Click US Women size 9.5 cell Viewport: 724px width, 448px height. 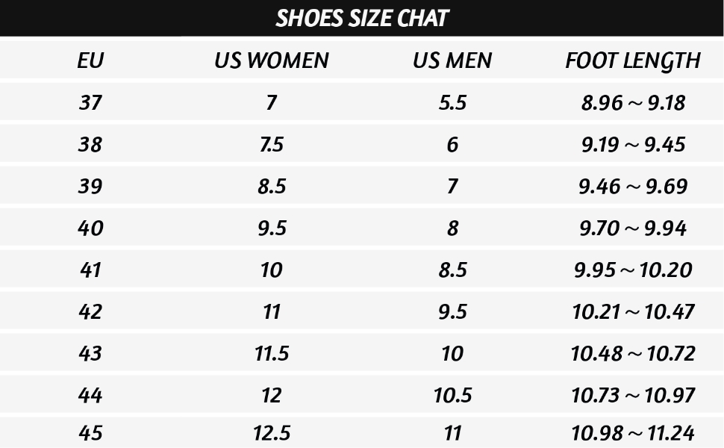click(271, 228)
